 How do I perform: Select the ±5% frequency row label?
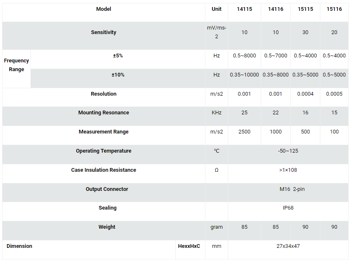click(x=118, y=56)
